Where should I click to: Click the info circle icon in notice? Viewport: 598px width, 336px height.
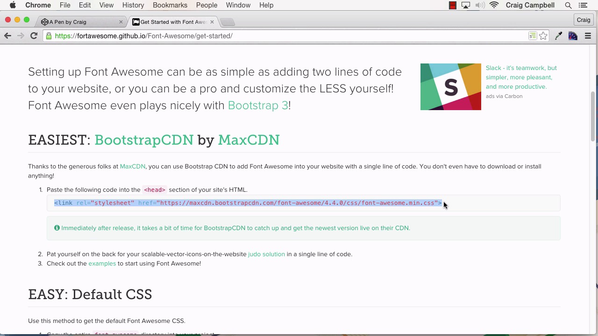pyautogui.click(x=57, y=228)
